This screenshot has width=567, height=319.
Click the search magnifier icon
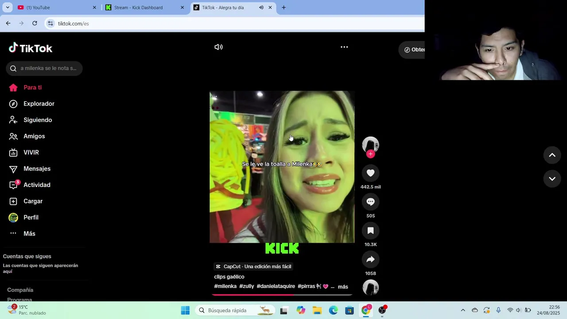13,68
